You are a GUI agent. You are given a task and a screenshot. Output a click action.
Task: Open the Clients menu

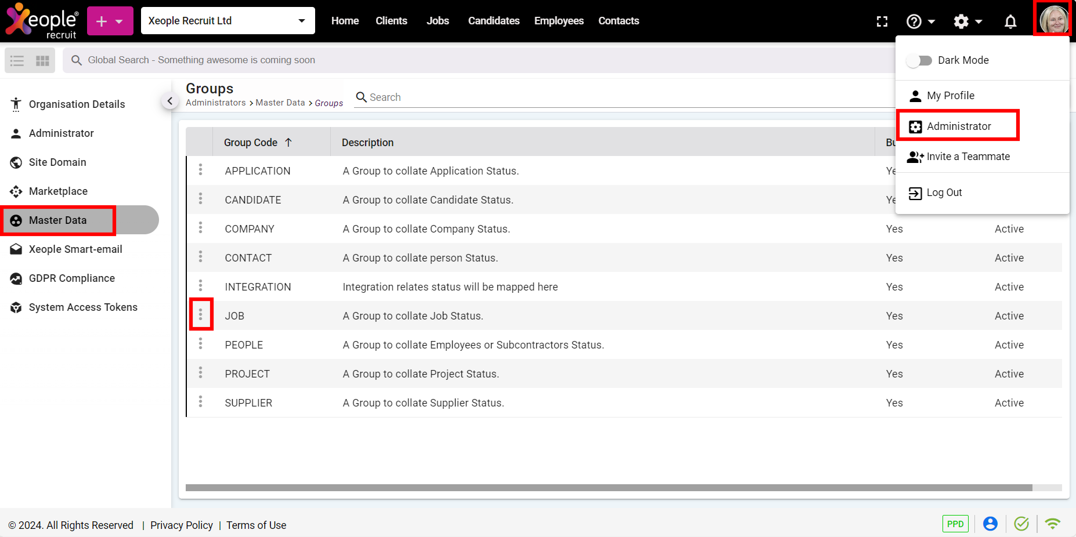(391, 21)
